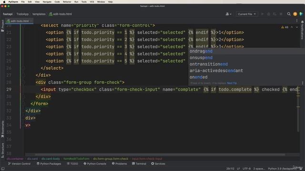Collapse fold marker at line 26

23,68
